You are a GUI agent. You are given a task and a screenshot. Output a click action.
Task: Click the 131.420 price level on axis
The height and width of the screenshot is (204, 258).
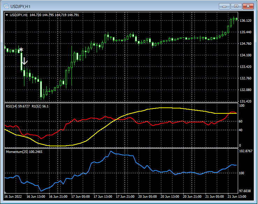pos(246,101)
